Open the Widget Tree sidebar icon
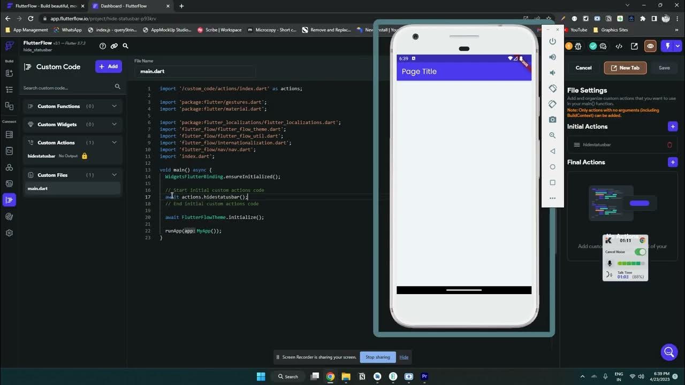Image resolution: width=685 pixels, height=385 pixels. tap(9, 89)
